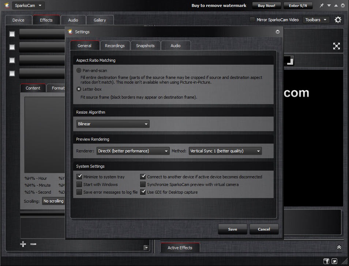Click the roll-down triangle in title bar
The height and width of the screenshot is (266, 349).
(329, 5)
